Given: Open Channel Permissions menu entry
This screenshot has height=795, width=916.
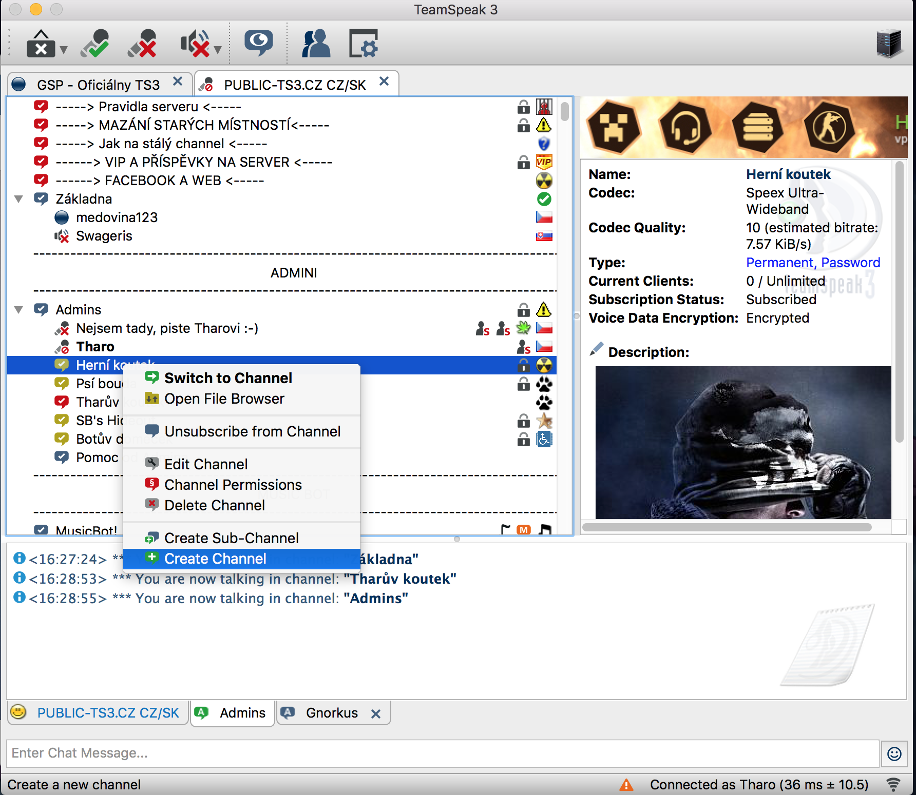Looking at the screenshot, I should pyautogui.click(x=242, y=485).
